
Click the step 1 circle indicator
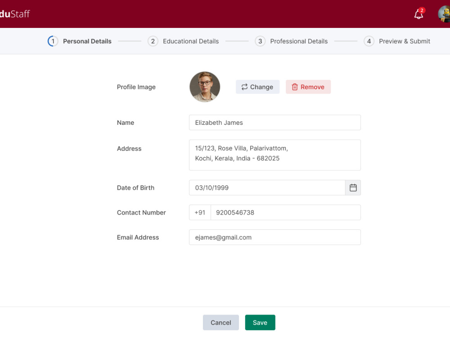tap(53, 41)
